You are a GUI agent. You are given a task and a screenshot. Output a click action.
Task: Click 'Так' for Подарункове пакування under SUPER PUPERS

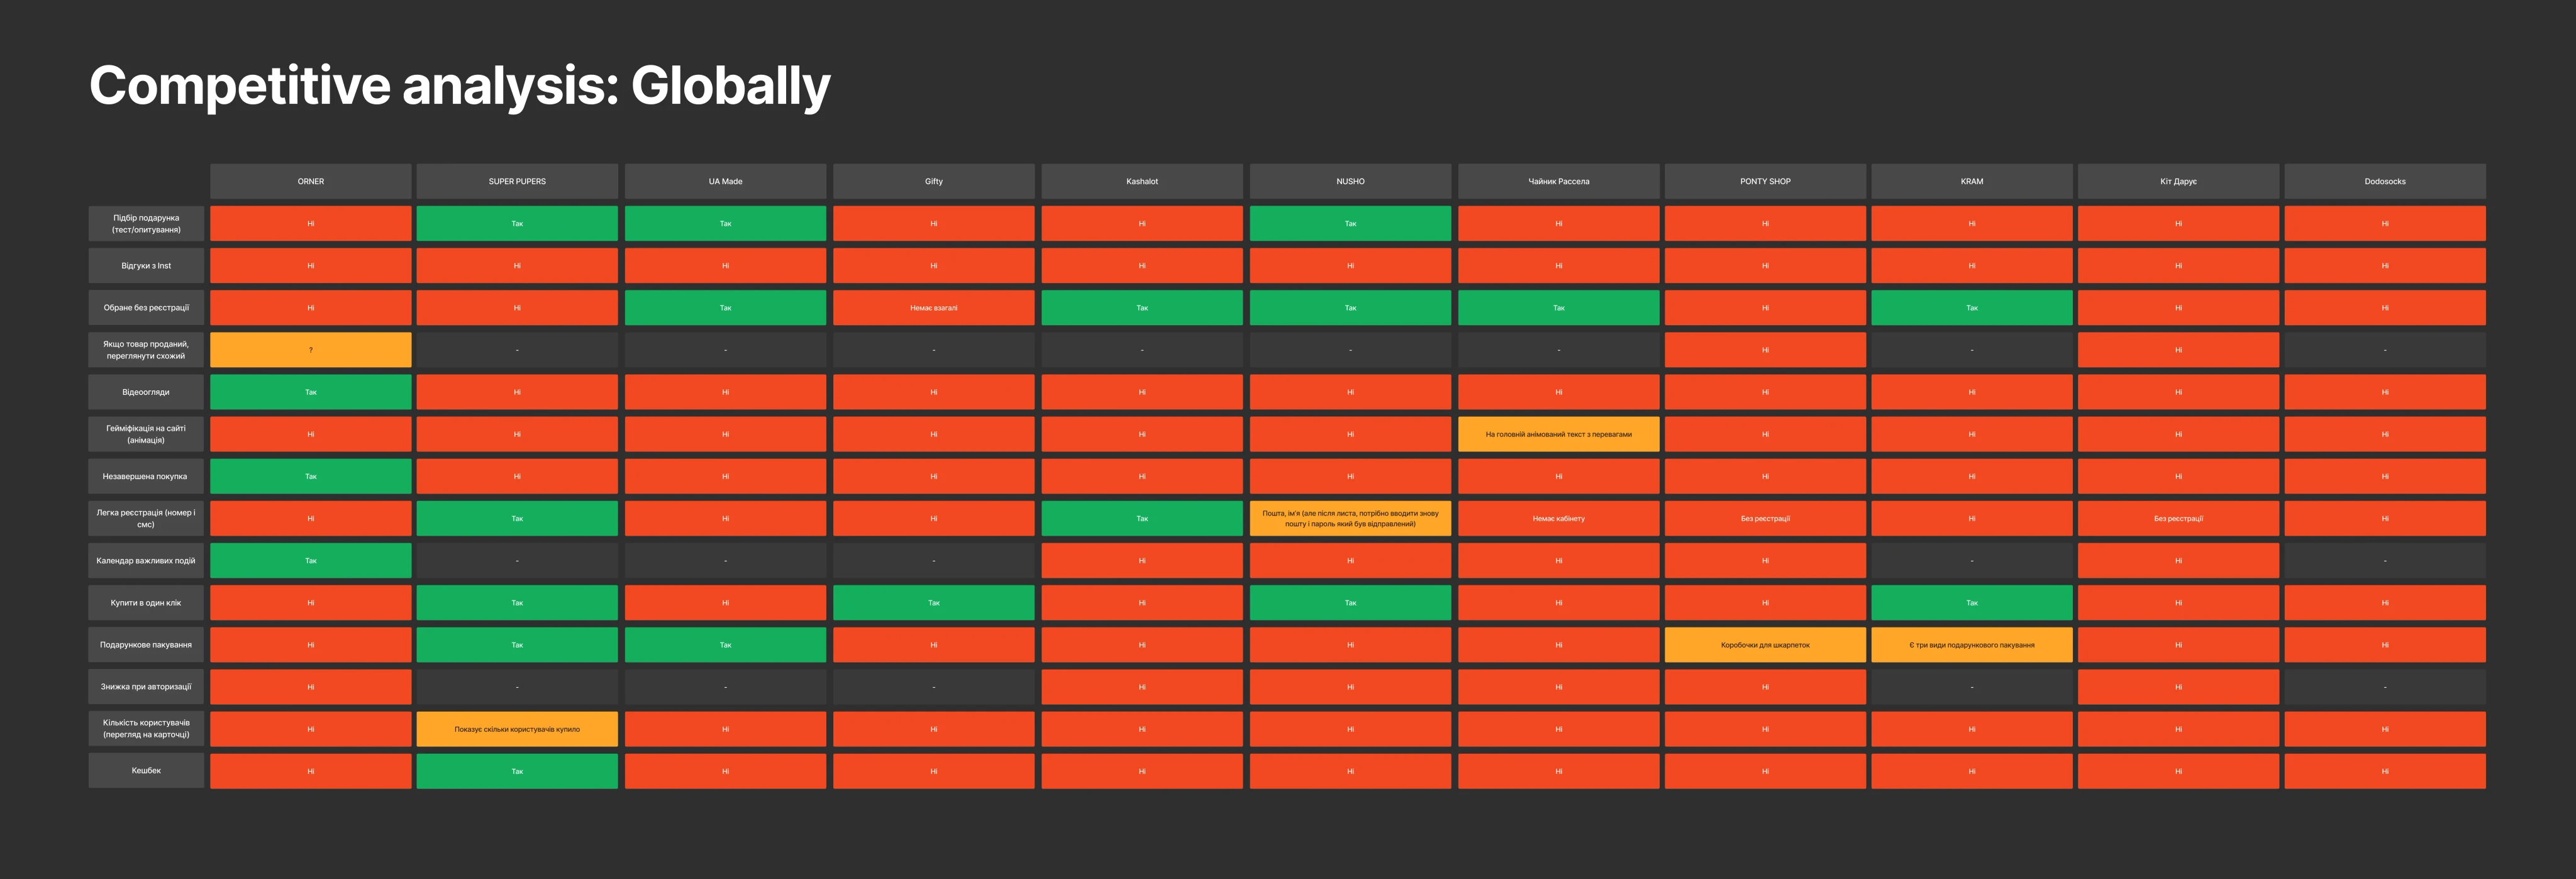point(517,645)
